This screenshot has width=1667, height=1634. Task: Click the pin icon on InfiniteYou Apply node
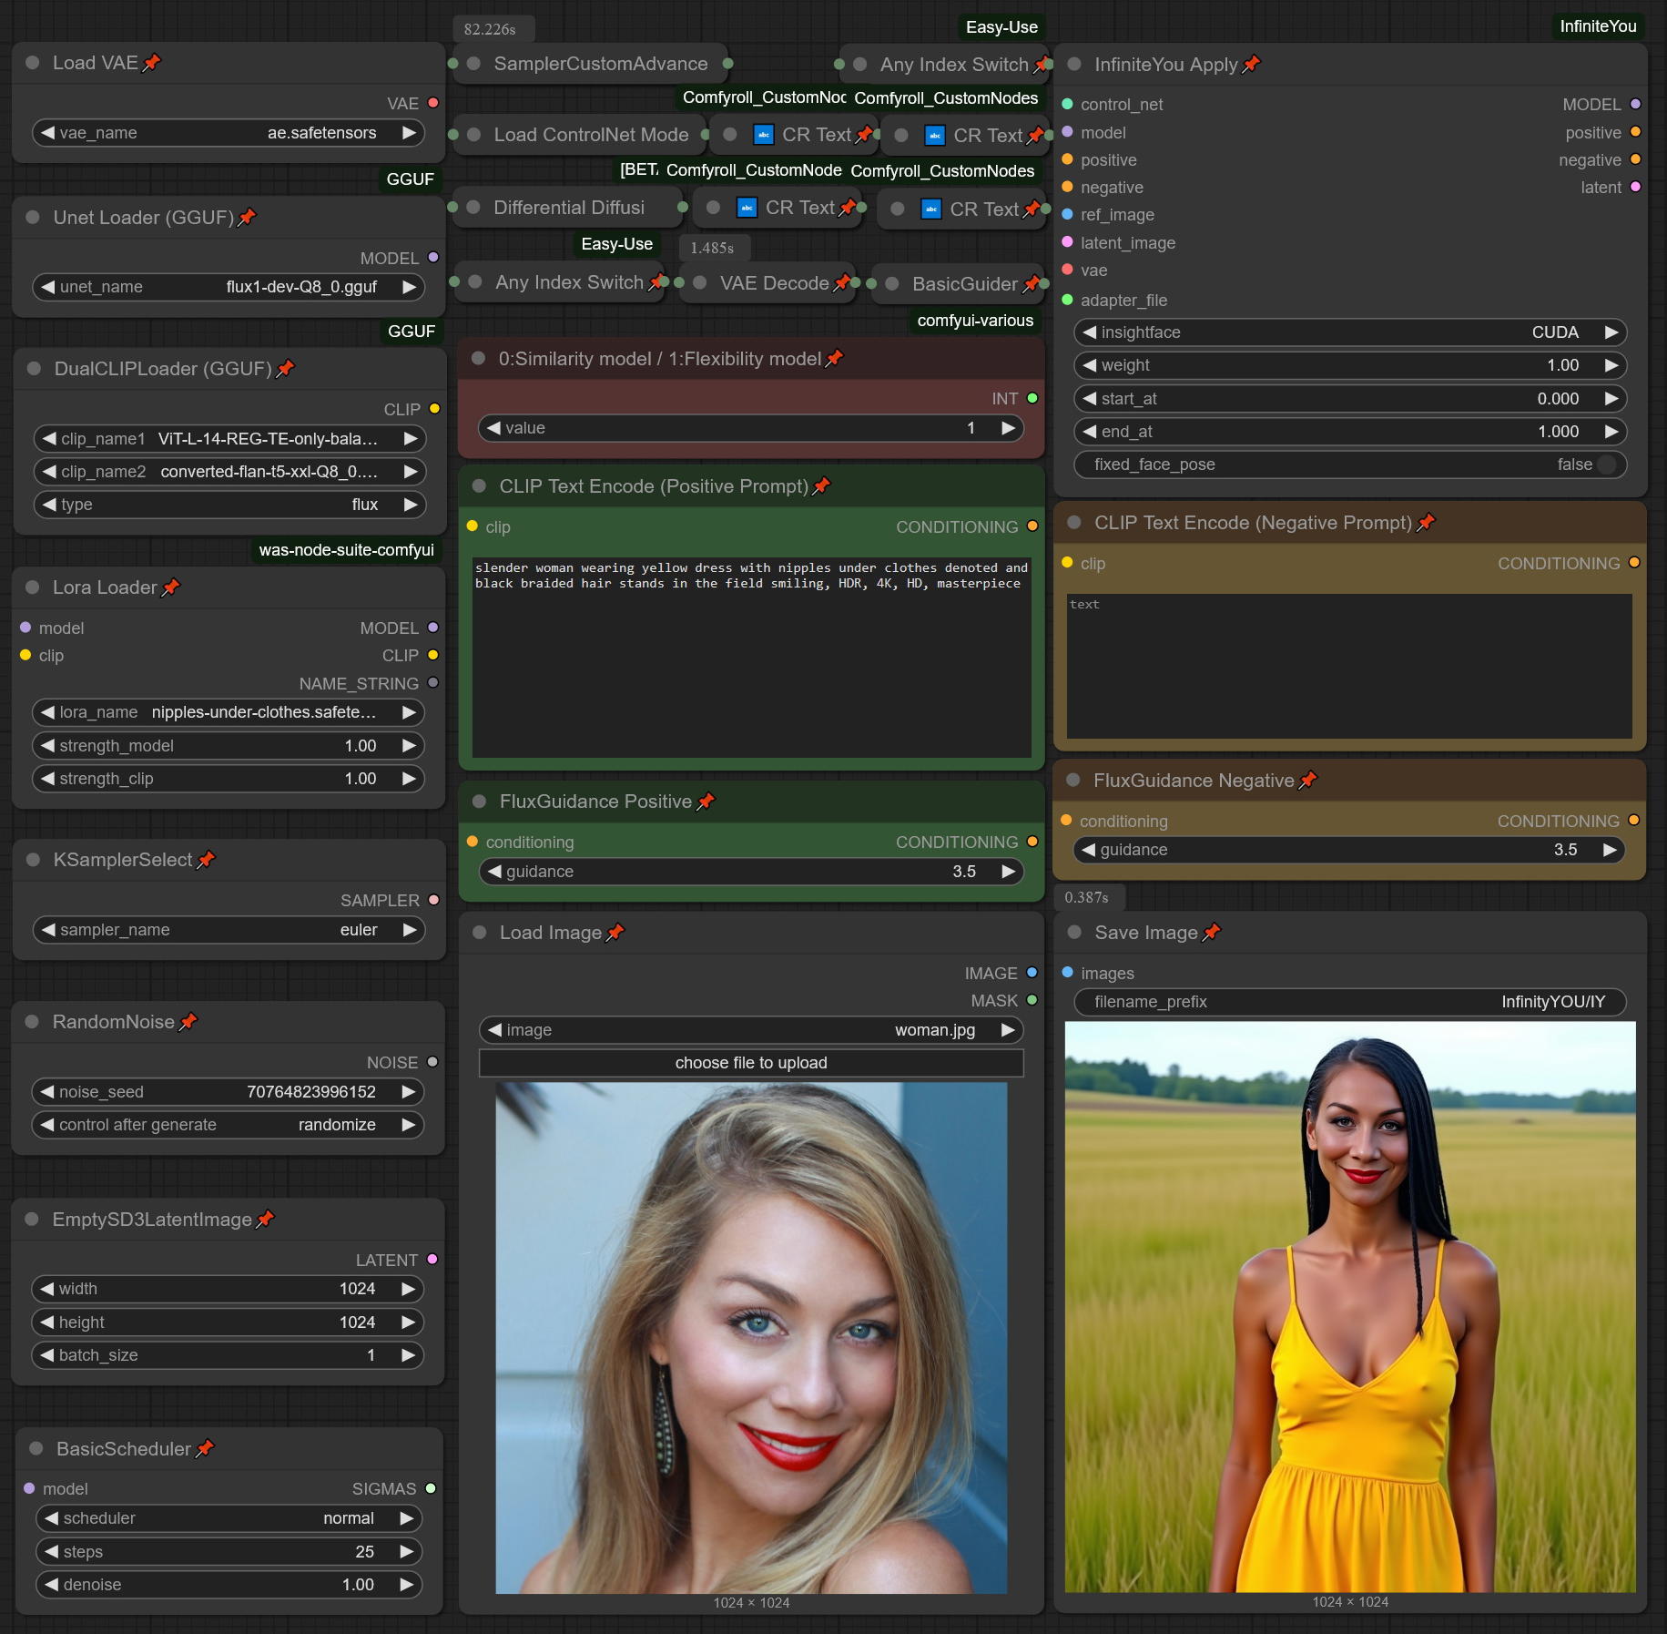(1252, 65)
